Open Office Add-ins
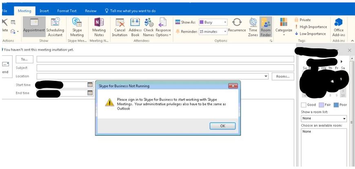Viewport: 355px width, 169px height. point(338,26)
